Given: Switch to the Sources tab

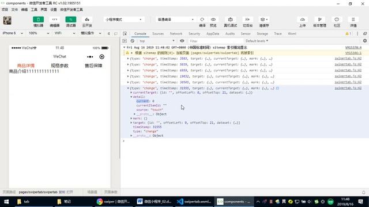Looking at the screenshot, I should point(158,34).
